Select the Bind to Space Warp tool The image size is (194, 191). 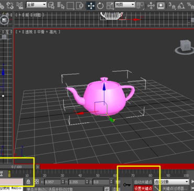click(x=20, y=5)
